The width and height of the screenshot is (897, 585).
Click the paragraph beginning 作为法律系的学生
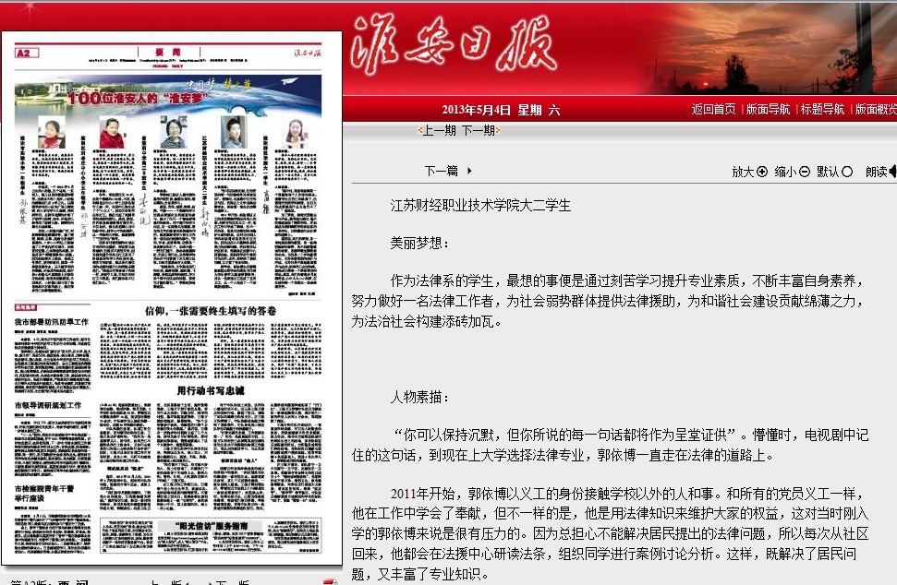click(x=608, y=301)
